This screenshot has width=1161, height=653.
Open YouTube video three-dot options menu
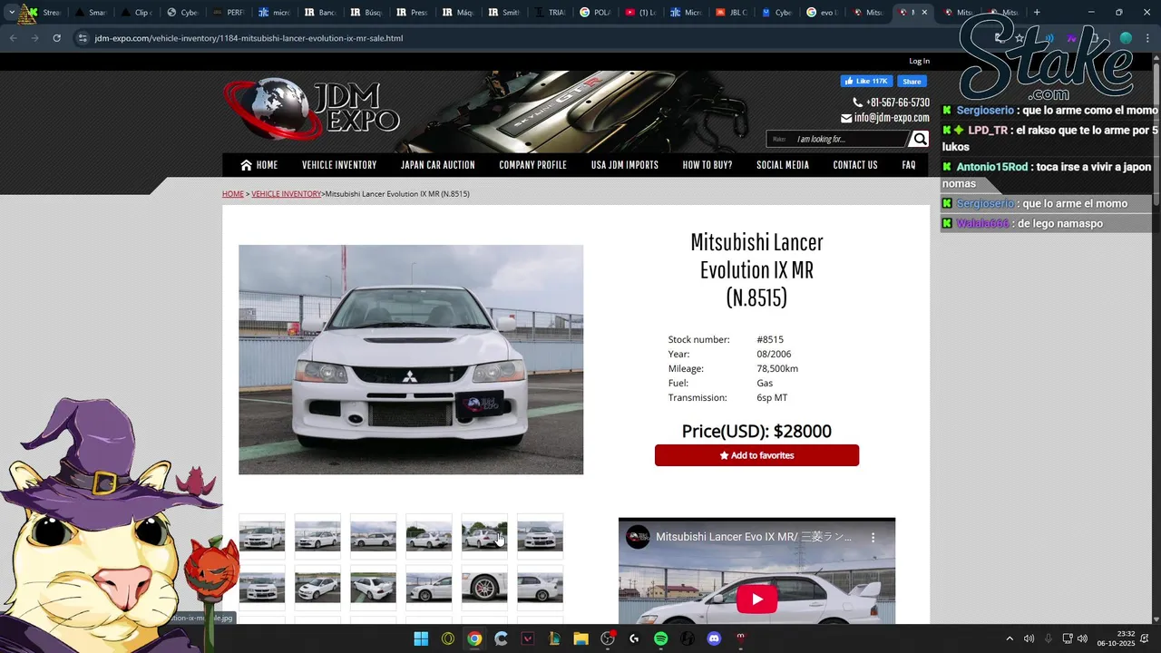click(x=873, y=537)
